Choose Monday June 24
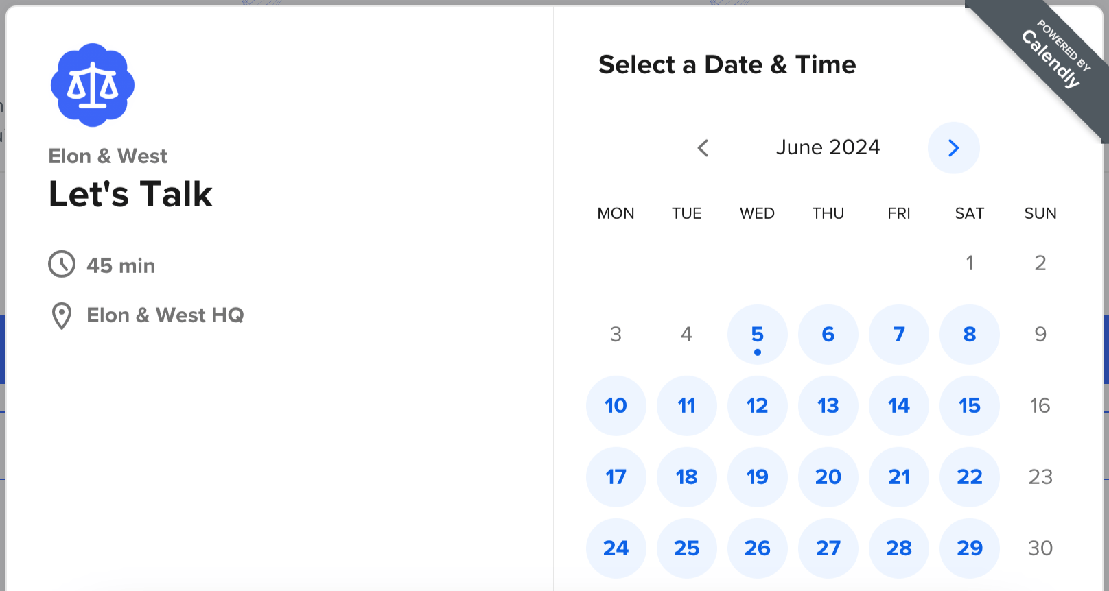This screenshot has height=591, width=1109. (x=616, y=548)
